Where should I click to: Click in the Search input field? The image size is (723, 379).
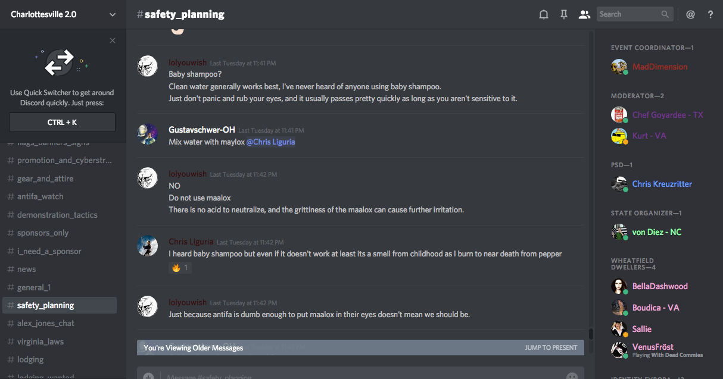coord(628,14)
